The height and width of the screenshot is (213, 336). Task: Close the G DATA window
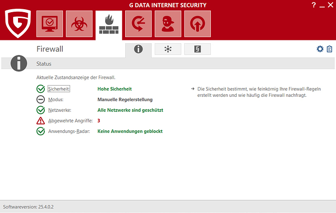(331, 5)
